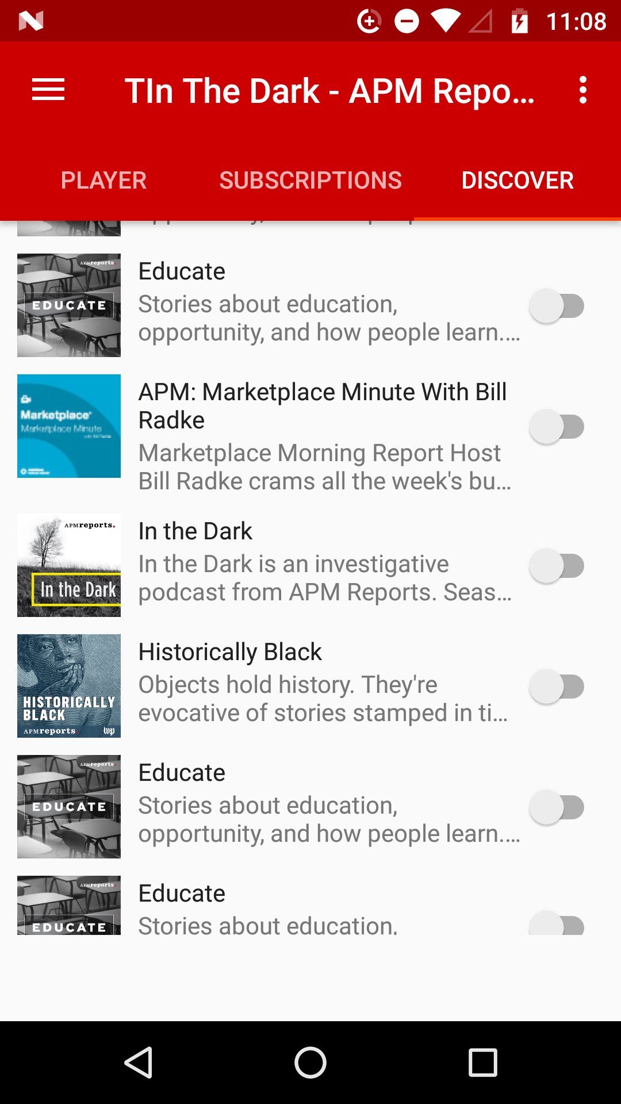Switch to the Player tab
Image resolution: width=621 pixels, height=1104 pixels.
coord(103,181)
